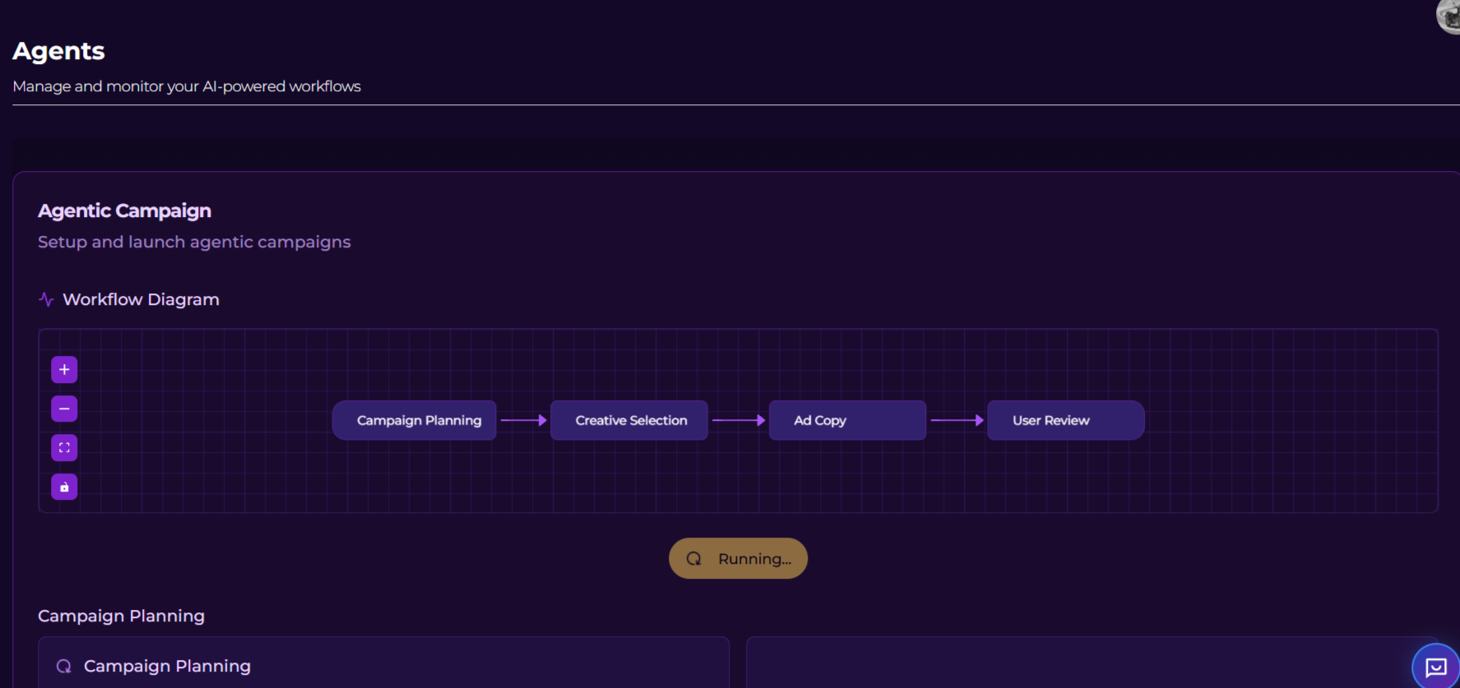This screenshot has height=688, width=1460.
Task: Click the spinner icon inside Running button
Action: click(x=693, y=559)
